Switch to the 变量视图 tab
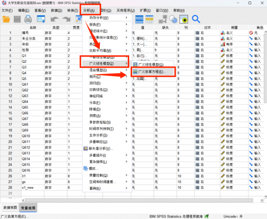The image size is (267, 219). coord(28,208)
